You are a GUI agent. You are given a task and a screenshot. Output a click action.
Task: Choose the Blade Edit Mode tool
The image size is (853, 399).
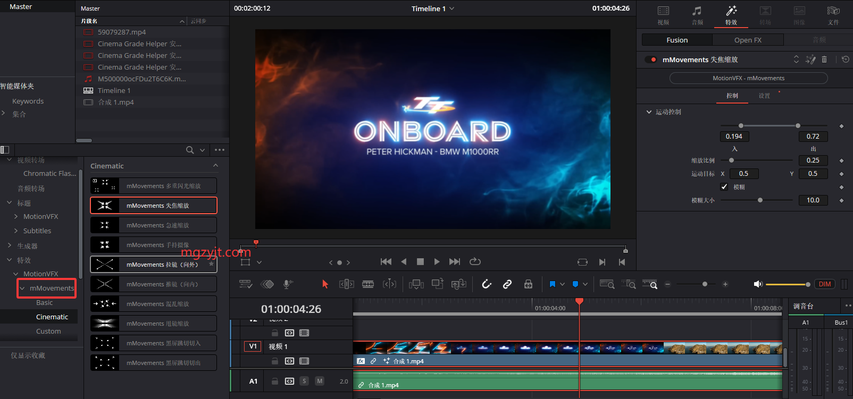coord(368,284)
